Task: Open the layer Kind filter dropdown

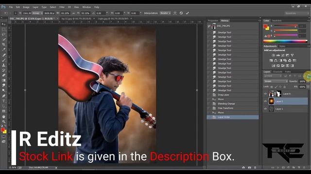Action: (273, 76)
